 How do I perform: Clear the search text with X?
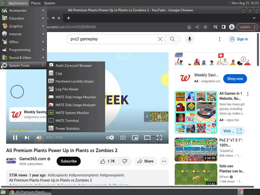[160, 39]
